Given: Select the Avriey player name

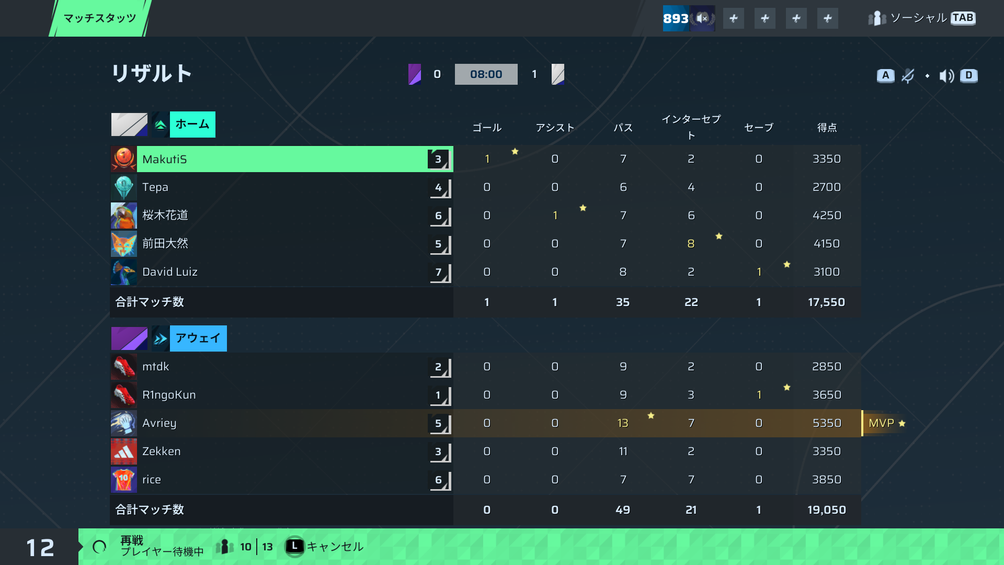Looking at the screenshot, I should [159, 423].
